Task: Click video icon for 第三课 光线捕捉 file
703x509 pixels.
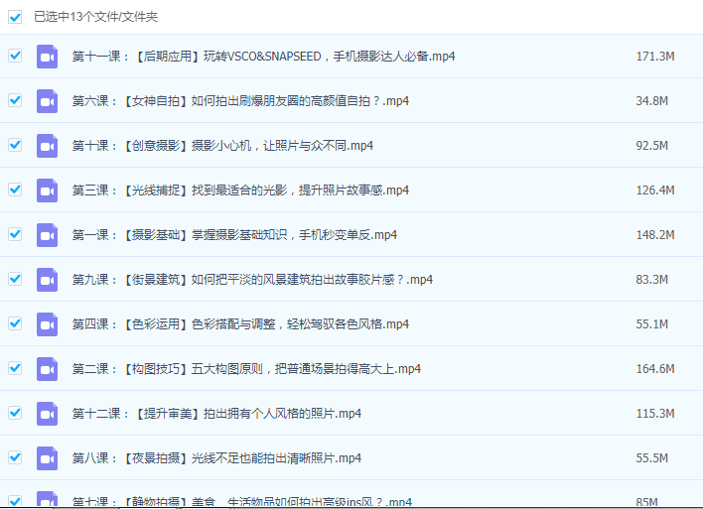Action: [47, 191]
